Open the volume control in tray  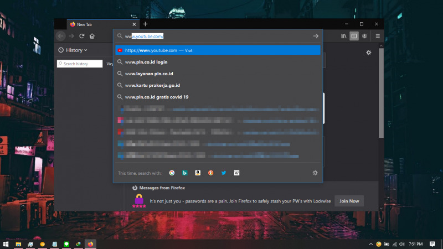(x=402, y=244)
